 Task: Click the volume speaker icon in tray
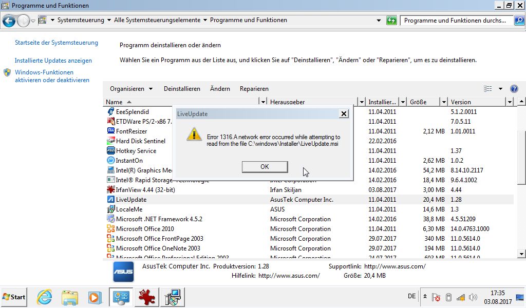tap(473, 297)
